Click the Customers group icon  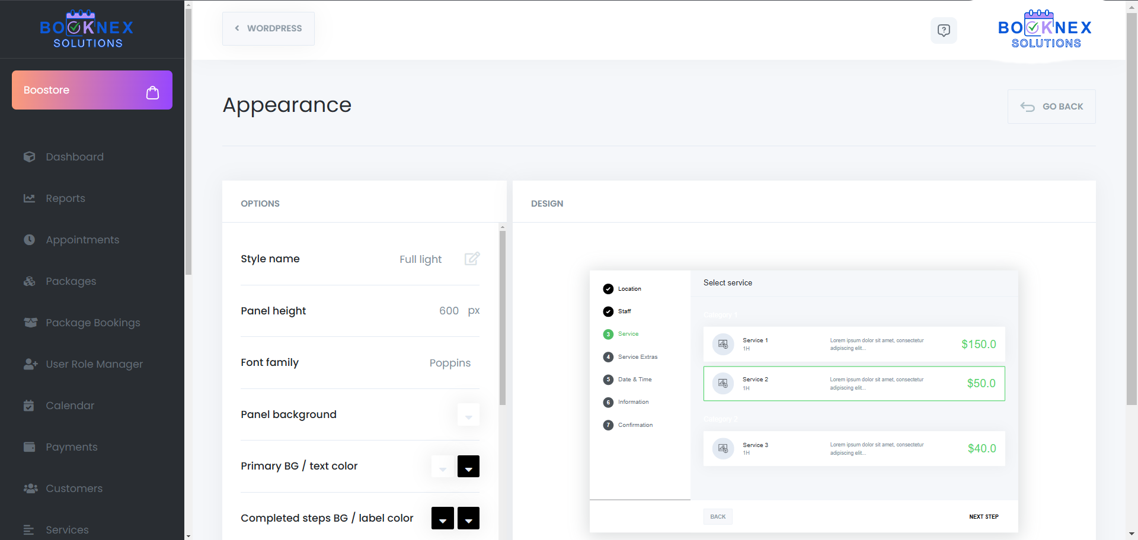[x=30, y=488]
